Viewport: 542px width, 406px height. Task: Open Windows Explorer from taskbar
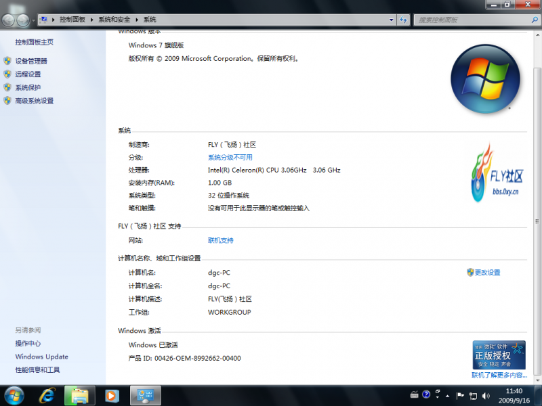click(79, 396)
